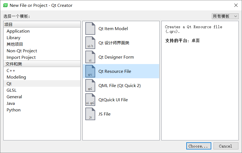Select the Qt files category

point(42,83)
